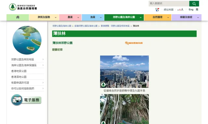Screen dimensions: 208x124
Task: Expand 牌照及服務 menu chevron
Action: pyautogui.click(x=56, y=17)
